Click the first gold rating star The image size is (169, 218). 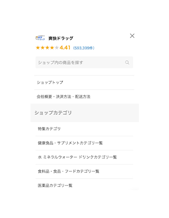pyautogui.click(x=38, y=48)
